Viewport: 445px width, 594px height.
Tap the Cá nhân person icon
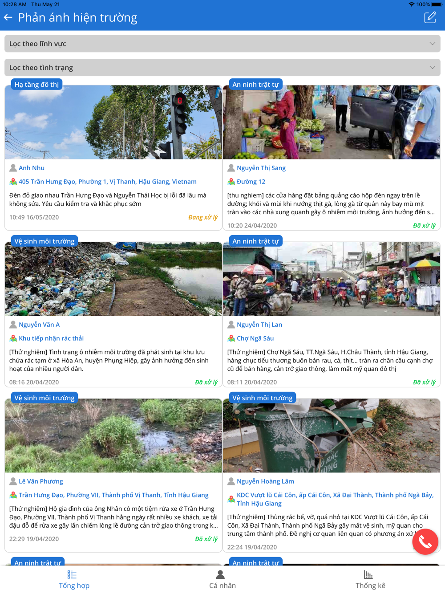pyautogui.click(x=220, y=574)
